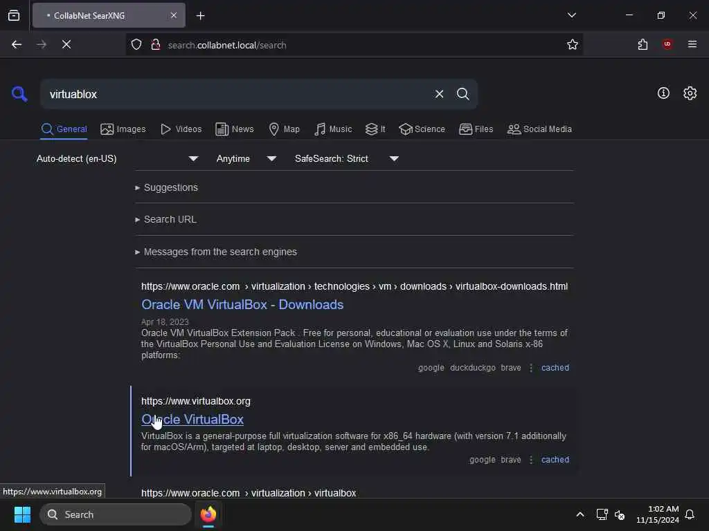
Task: Open the taskbar clock showing 1:02 AM
Action: 658,514
